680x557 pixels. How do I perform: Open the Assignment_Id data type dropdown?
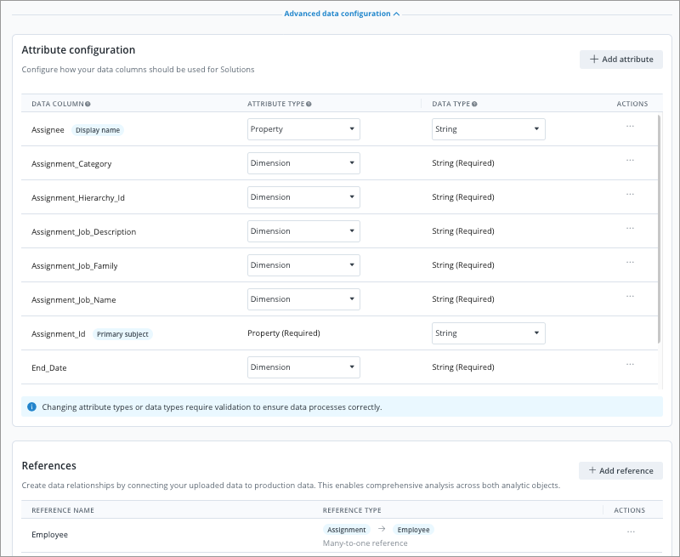[x=488, y=333]
